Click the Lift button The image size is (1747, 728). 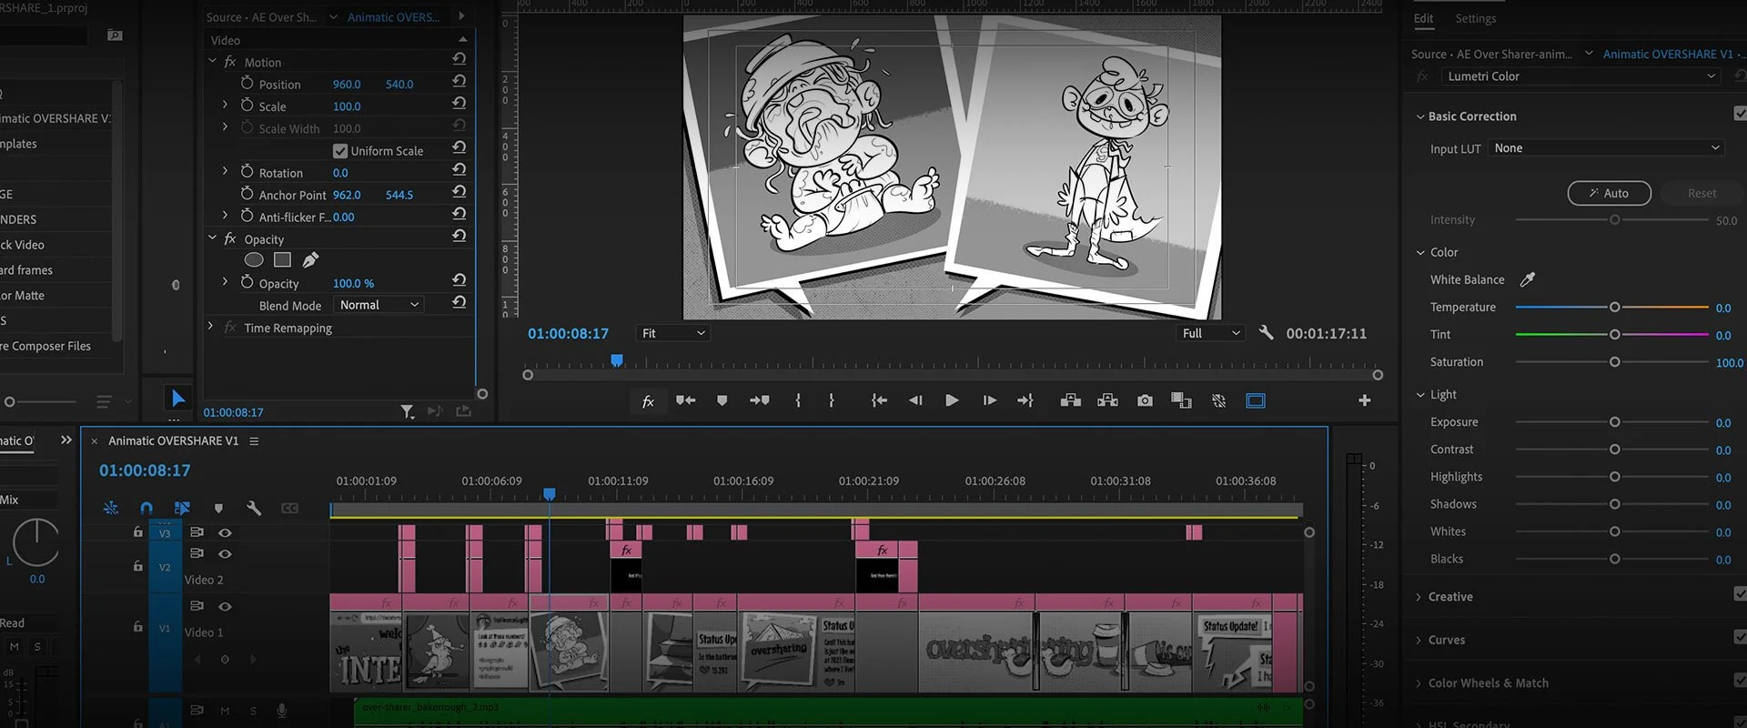[x=1071, y=400]
